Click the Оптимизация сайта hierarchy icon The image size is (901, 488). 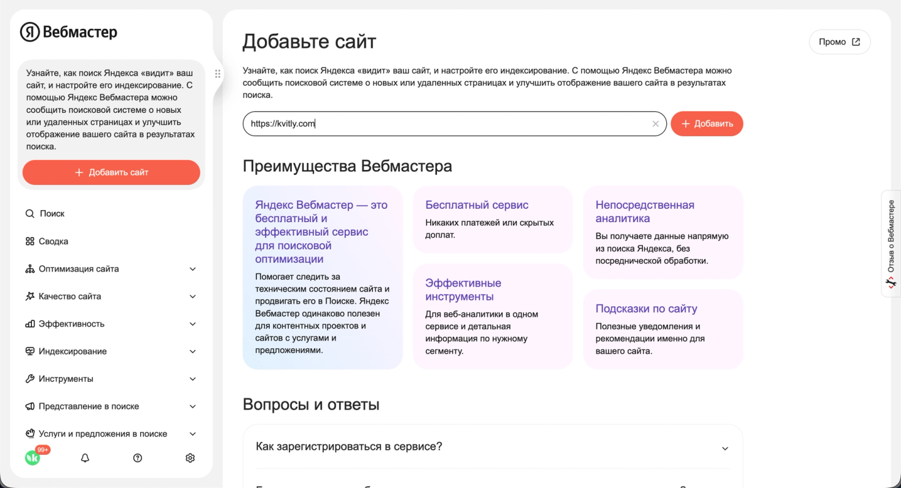pyautogui.click(x=30, y=269)
